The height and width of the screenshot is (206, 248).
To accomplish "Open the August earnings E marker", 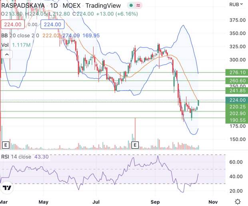I will (135, 145).
